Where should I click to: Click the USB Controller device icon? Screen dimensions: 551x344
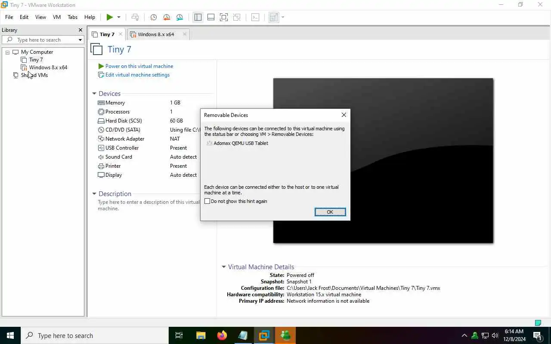click(101, 148)
